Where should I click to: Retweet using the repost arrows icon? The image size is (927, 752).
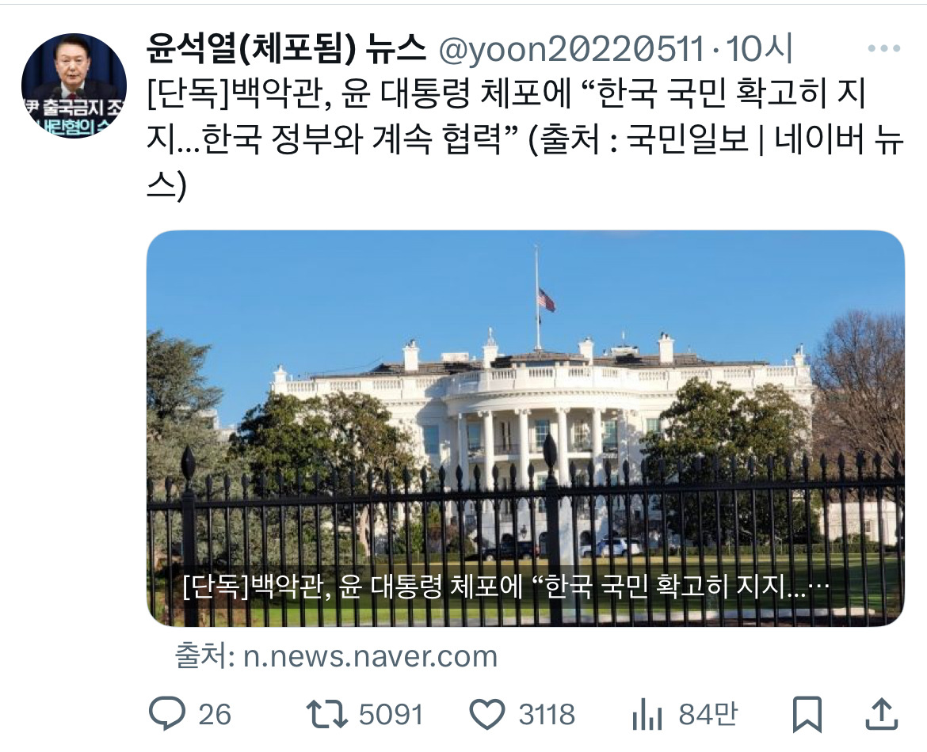pyautogui.click(x=327, y=713)
